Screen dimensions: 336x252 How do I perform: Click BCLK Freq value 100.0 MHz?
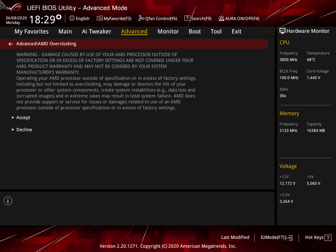coord(289,78)
